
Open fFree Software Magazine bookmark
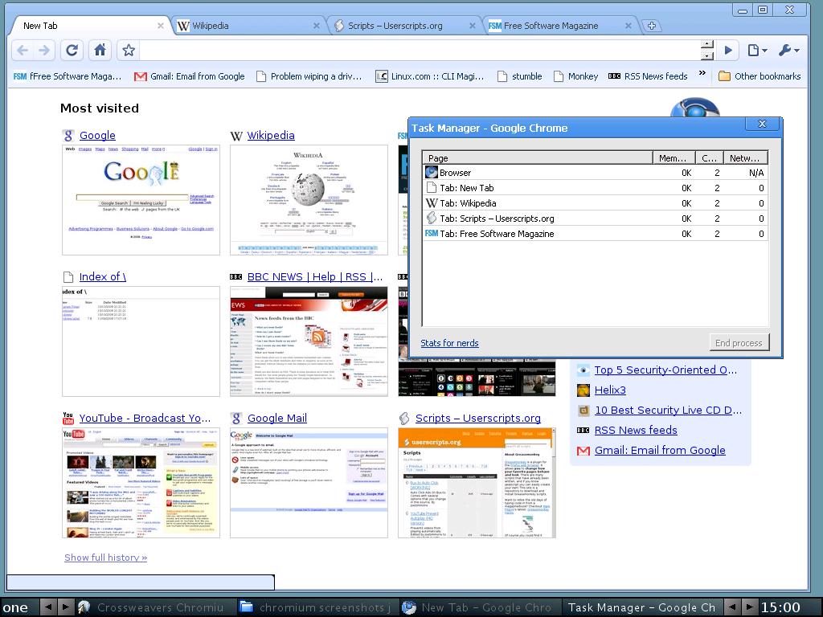pyautogui.click(x=68, y=76)
